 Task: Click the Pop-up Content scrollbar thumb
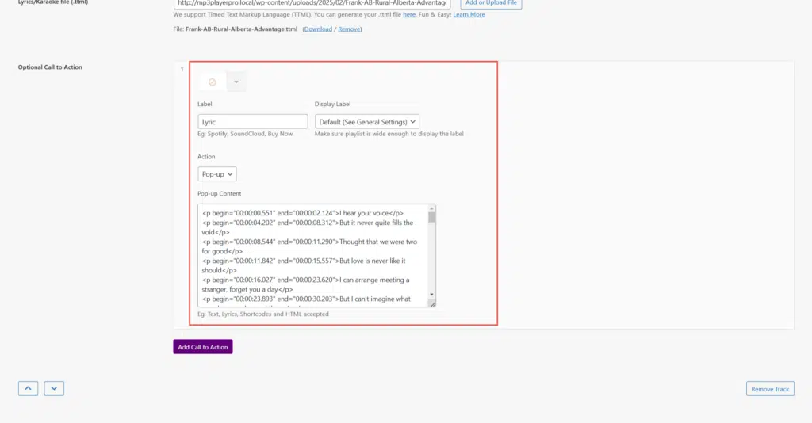[431, 217]
